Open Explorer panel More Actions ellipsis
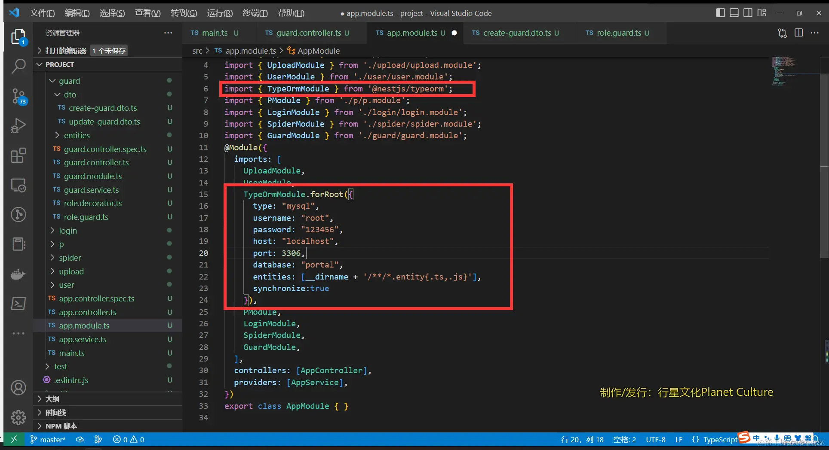 click(x=168, y=33)
